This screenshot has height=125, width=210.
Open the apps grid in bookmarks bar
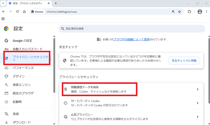[3, 19]
